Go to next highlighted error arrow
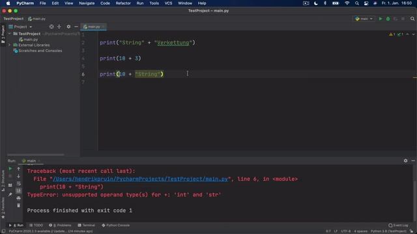The width and height of the screenshot is (417, 234). tap(413, 34)
